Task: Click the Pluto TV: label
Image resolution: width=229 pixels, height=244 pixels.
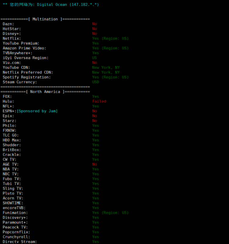Action: [13, 193]
